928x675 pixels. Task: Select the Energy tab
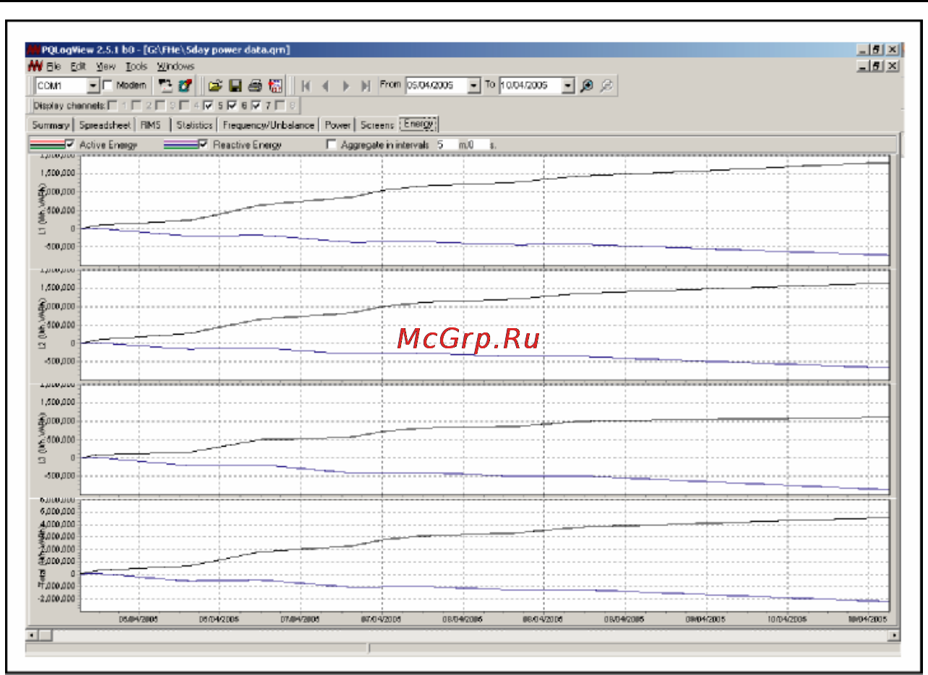pos(419,124)
